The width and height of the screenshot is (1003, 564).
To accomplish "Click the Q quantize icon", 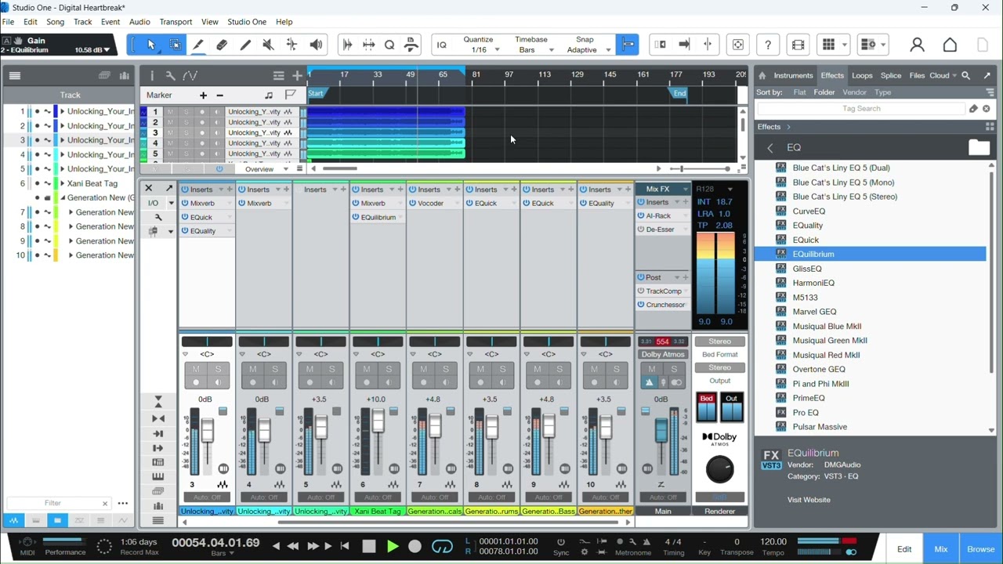I will click(x=389, y=45).
